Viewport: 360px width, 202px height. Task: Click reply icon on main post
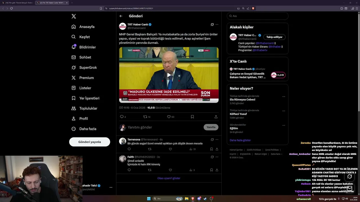(x=122, y=117)
